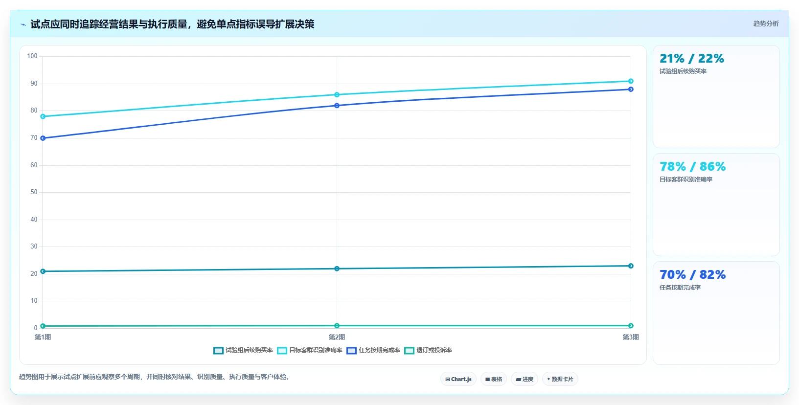
Task: Click 目标客群识别准确率 data point at 第2期
Action: [337, 95]
